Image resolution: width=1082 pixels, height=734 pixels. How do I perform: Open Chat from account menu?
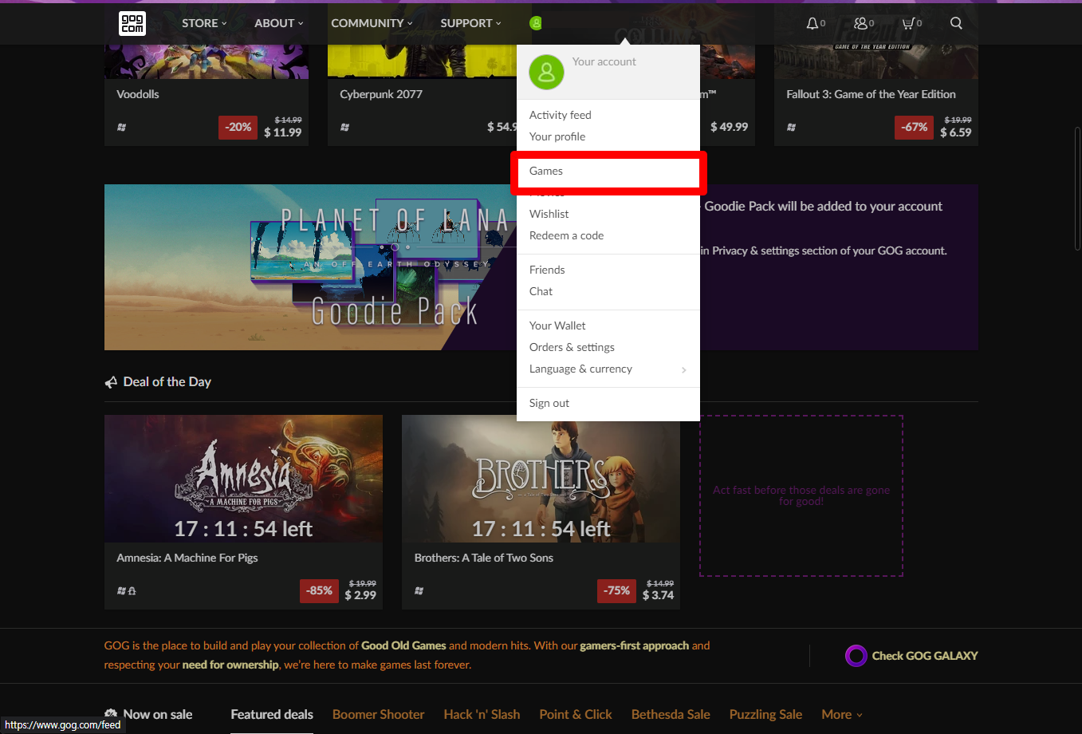[x=541, y=291]
